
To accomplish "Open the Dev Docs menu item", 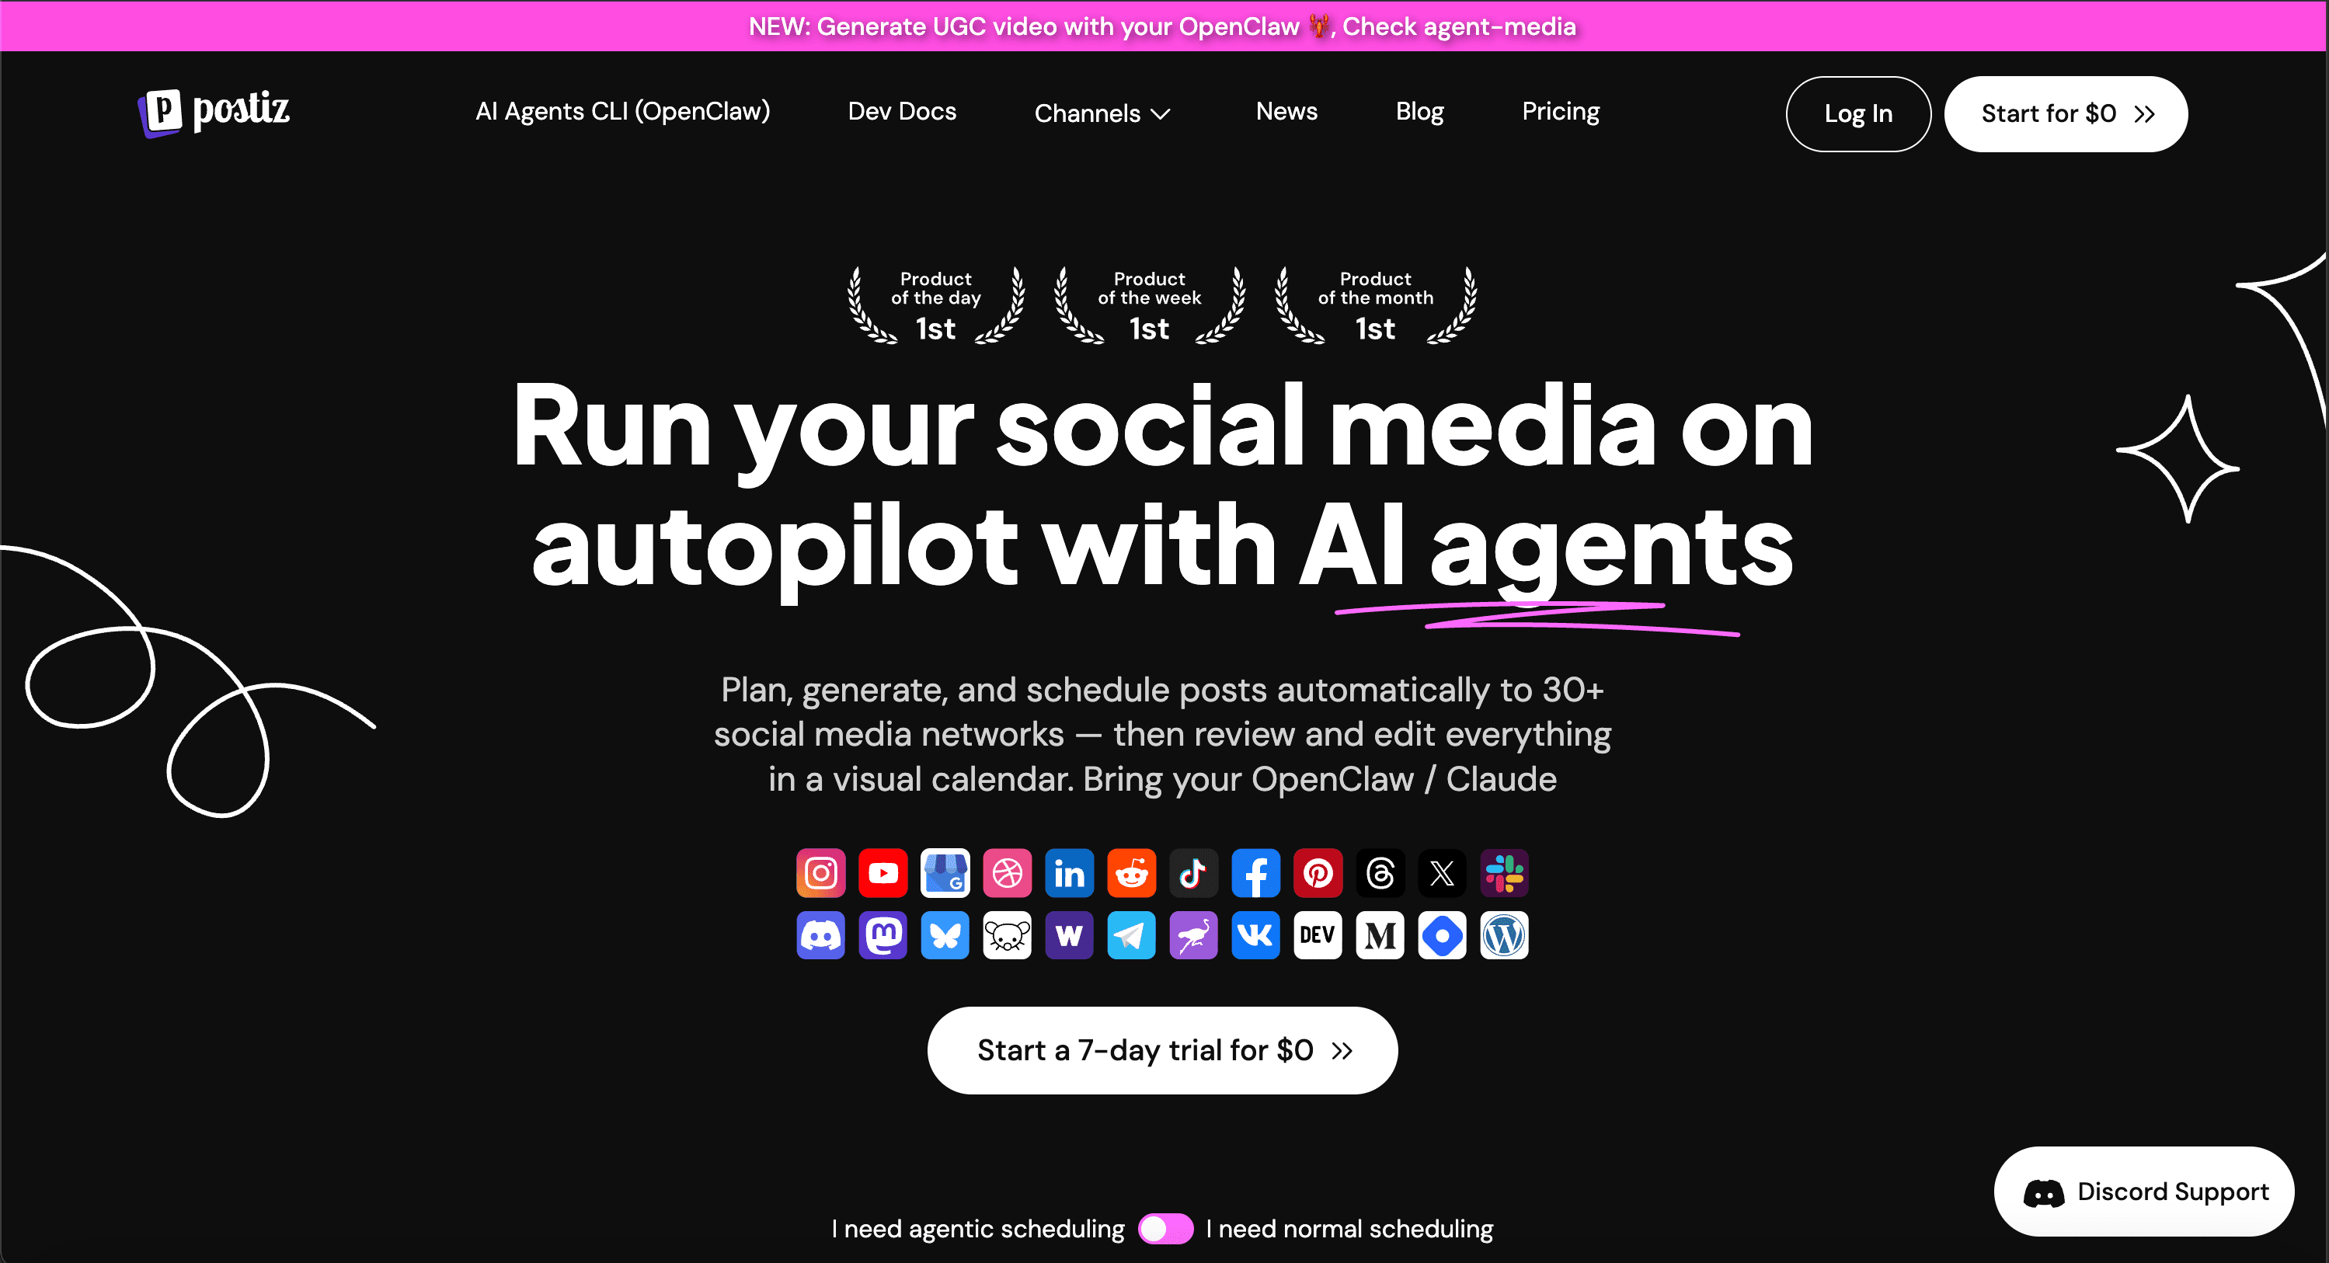I will coord(901,111).
